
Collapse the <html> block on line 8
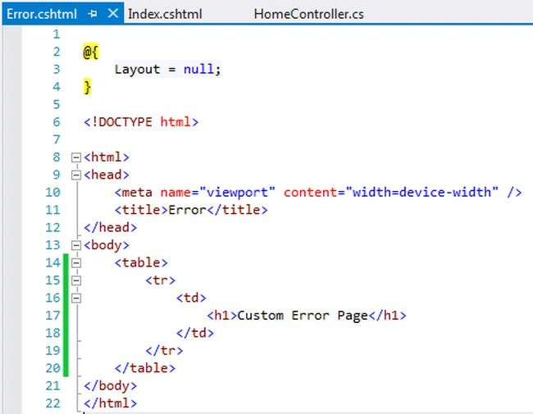click(x=75, y=157)
